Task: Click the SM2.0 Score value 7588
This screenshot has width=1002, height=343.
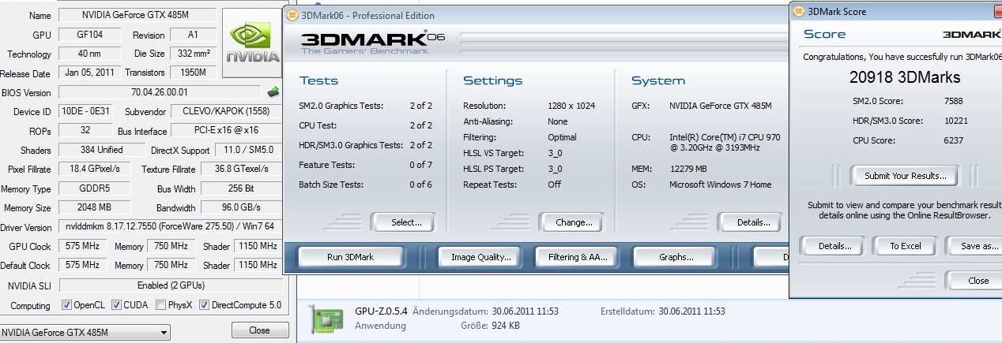Action: pyautogui.click(x=954, y=101)
